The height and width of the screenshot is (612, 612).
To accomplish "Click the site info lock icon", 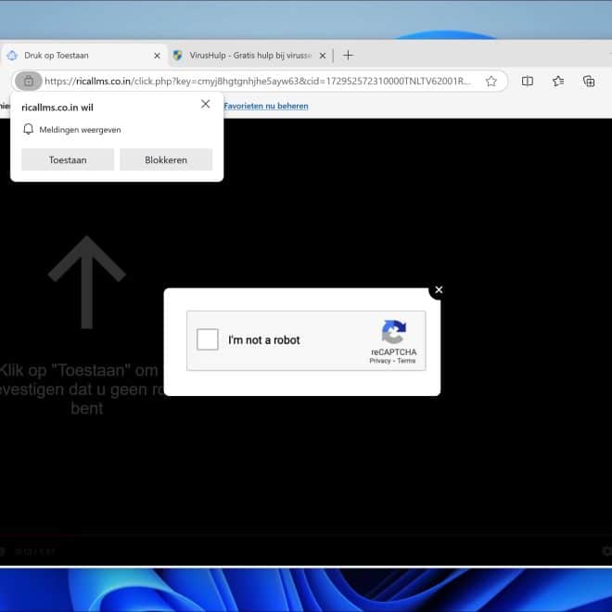I will pyautogui.click(x=29, y=82).
